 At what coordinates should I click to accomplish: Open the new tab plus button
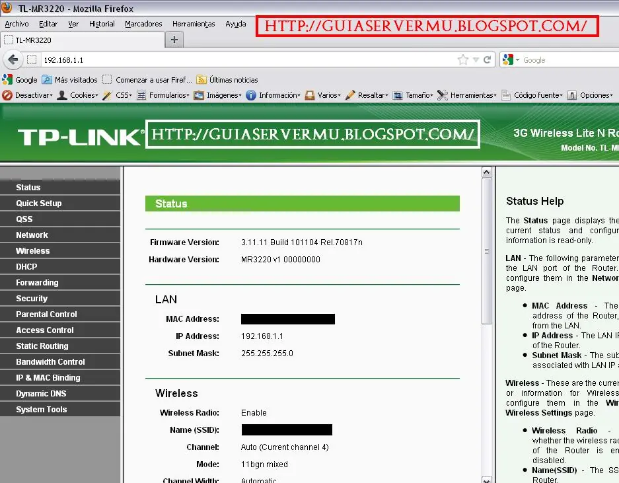coord(174,40)
